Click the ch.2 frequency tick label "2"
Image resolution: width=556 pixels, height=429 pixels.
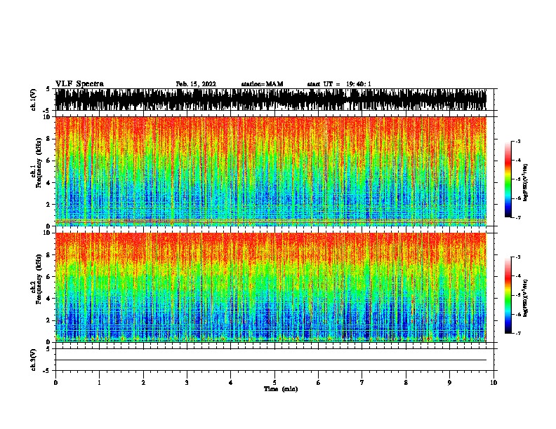[x=48, y=320]
